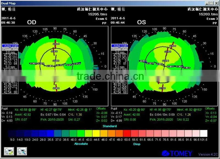Click OD value Kf: 42.27 @179°
The image size is (220, 159).
(51, 110)
